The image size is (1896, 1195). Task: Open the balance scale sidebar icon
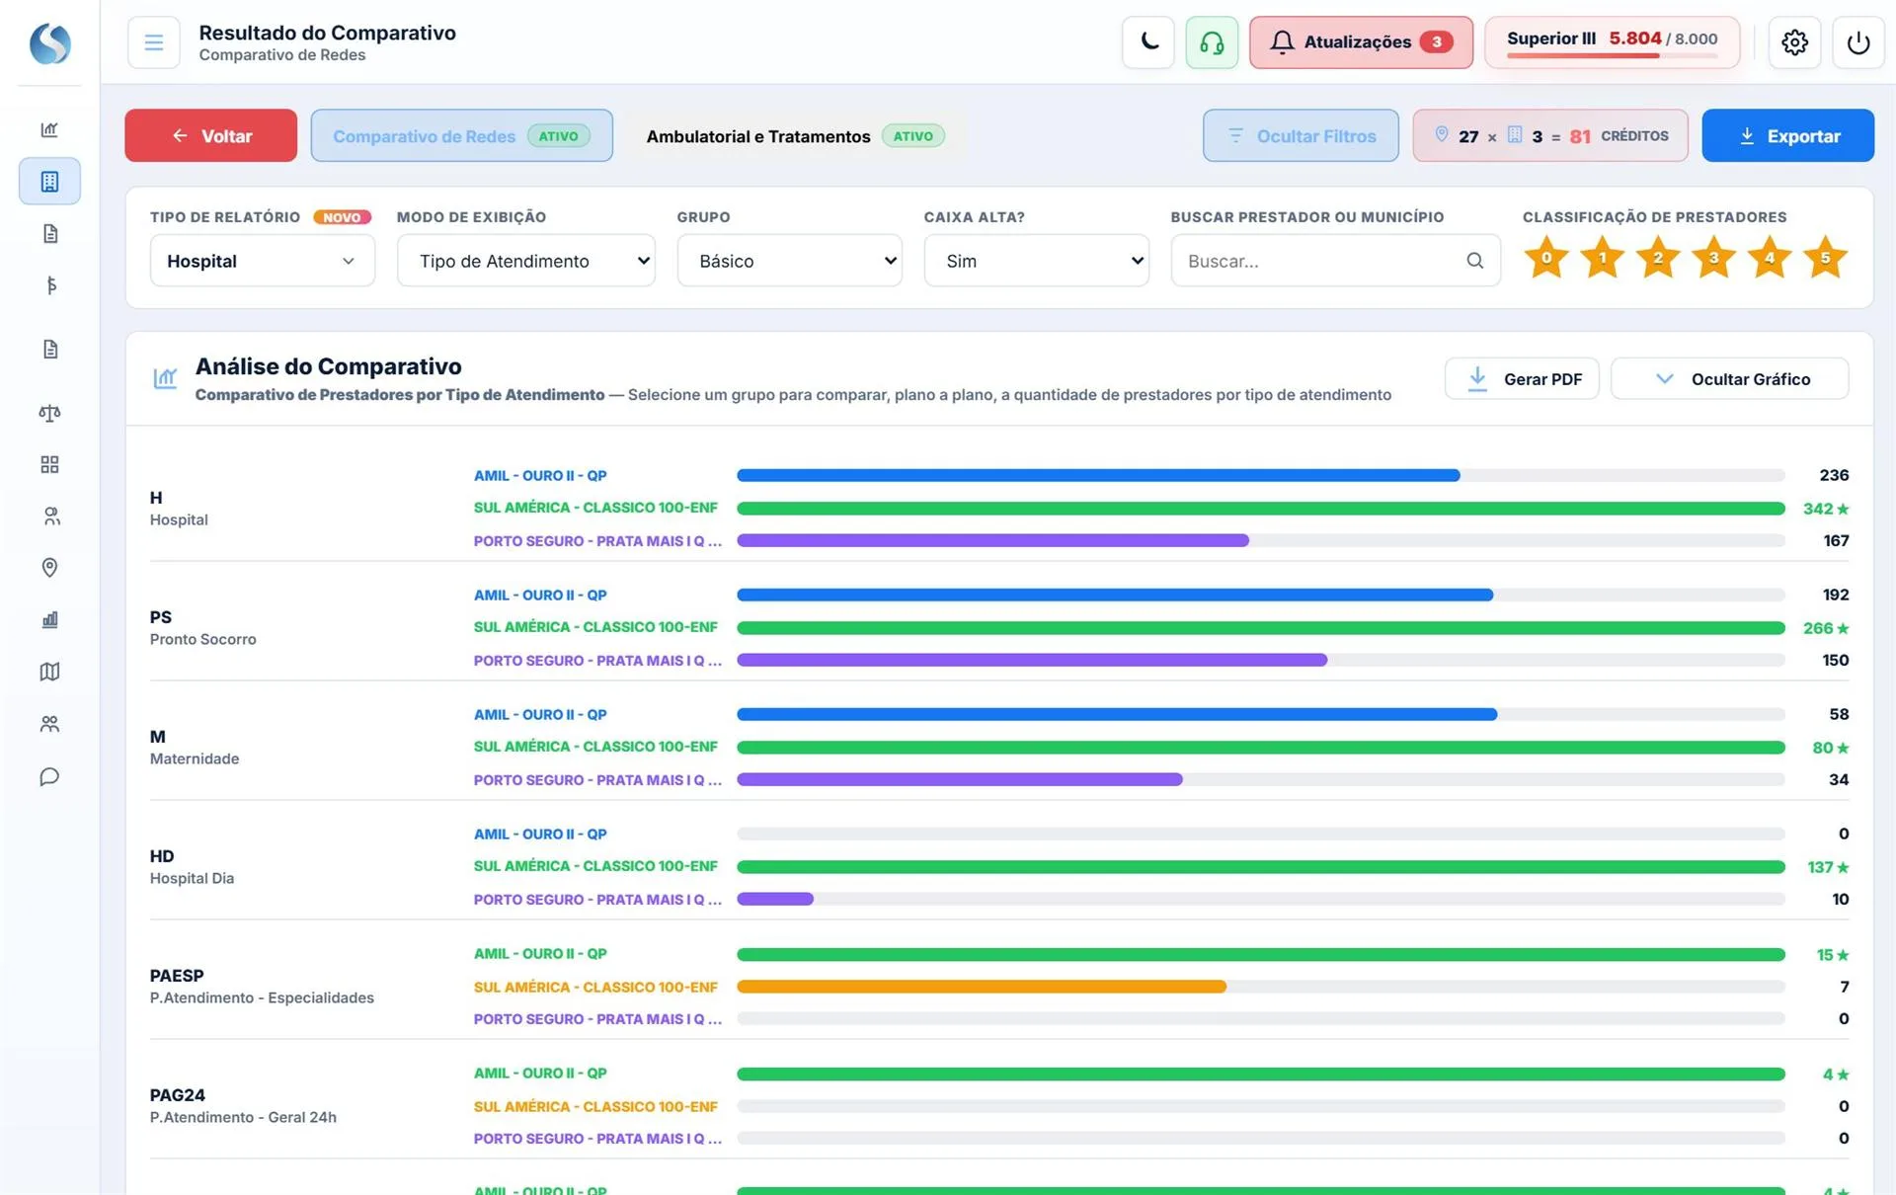[x=49, y=413]
